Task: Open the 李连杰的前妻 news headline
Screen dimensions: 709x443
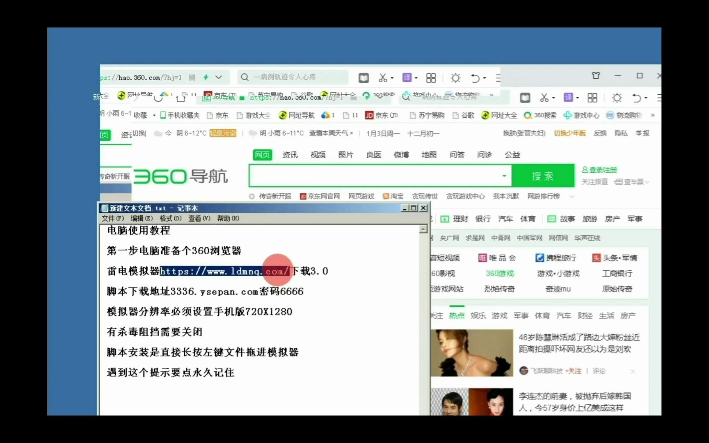Action: point(575,402)
